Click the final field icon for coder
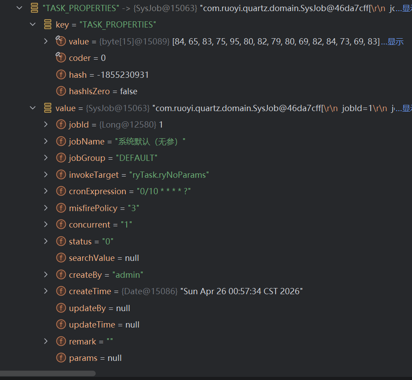412x380 pixels. 61,57
